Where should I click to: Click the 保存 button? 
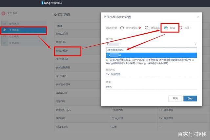(x=190, y=98)
